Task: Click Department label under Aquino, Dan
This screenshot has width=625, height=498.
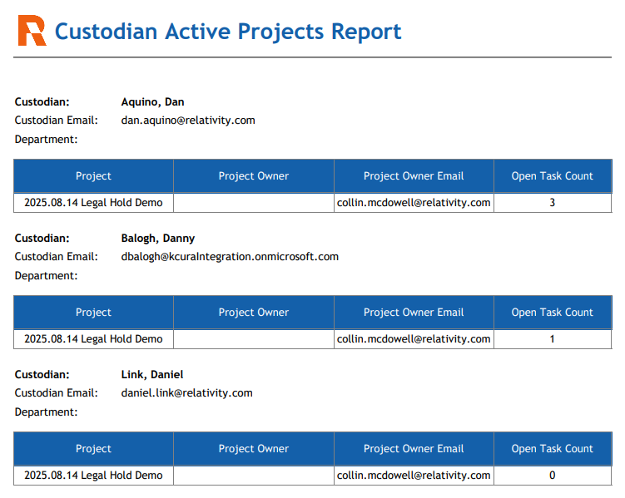Action: coord(47,140)
